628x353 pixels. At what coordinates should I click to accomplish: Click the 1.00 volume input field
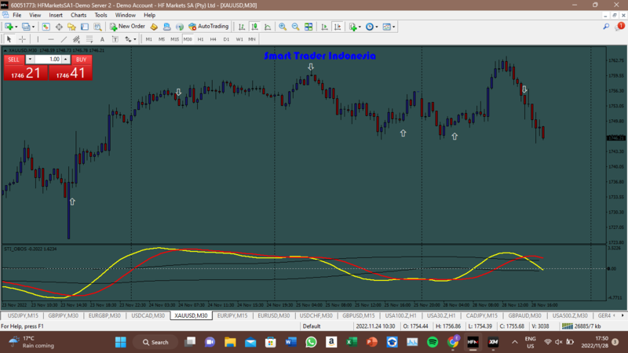pos(48,60)
